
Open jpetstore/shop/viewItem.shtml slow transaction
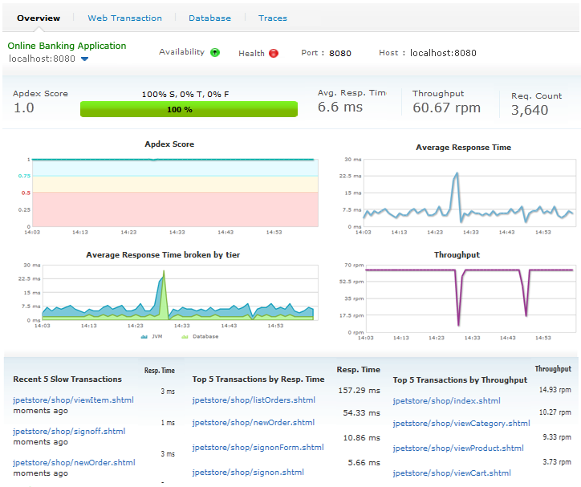(73, 400)
